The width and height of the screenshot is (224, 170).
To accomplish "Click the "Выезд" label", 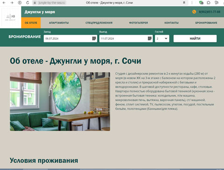I will click(103, 32).
